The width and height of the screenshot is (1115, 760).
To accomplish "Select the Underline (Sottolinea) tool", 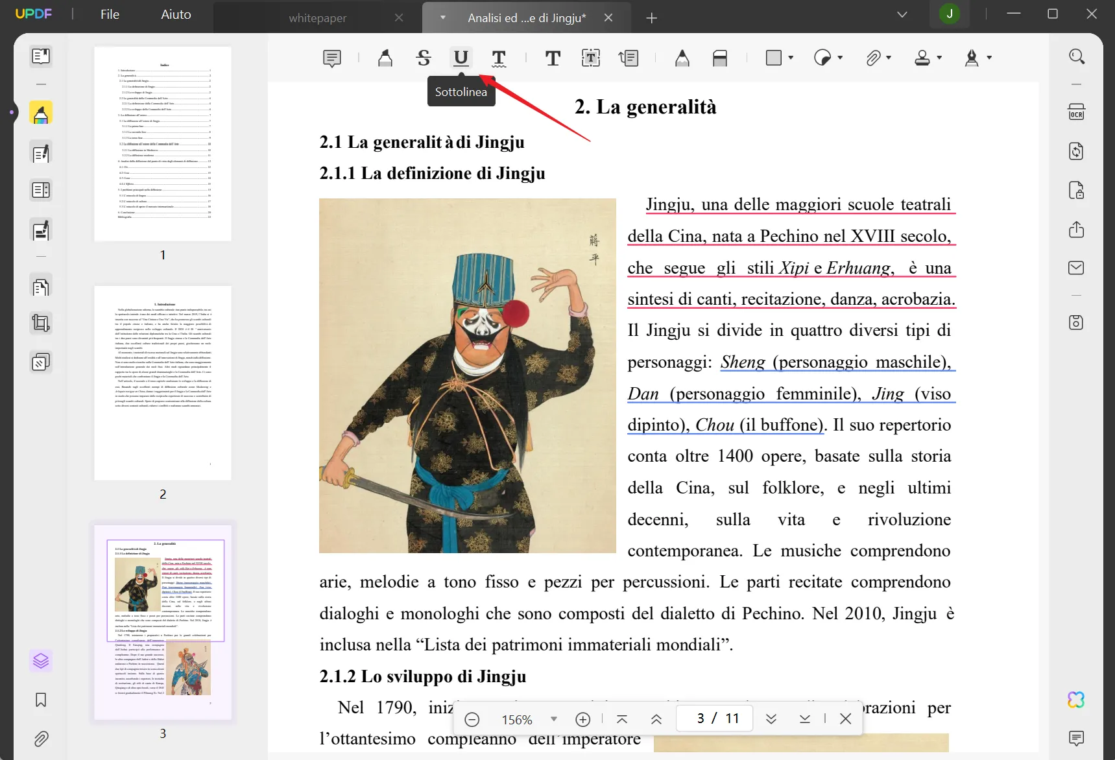I will point(461,58).
